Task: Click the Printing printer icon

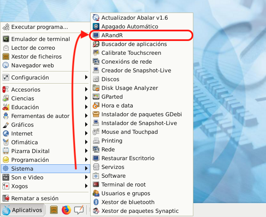Action: click(96, 140)
